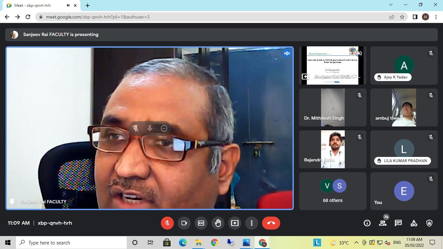Unmute the microphone in the call bar
443x249 pixels.
[167, 223]
